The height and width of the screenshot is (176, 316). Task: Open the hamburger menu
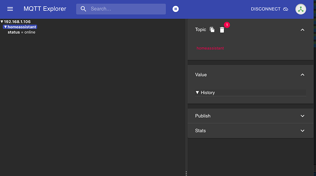[10, 9]
